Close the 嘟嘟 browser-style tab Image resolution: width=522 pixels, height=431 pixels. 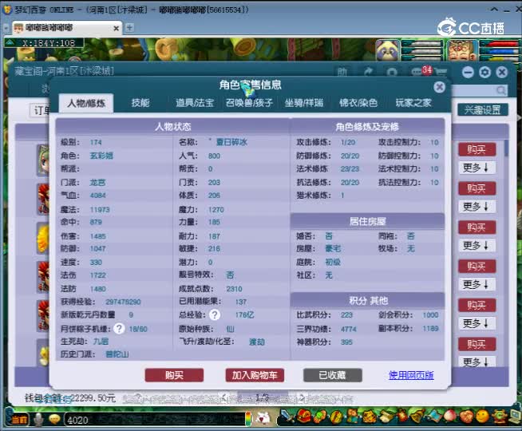coord(117,28)
